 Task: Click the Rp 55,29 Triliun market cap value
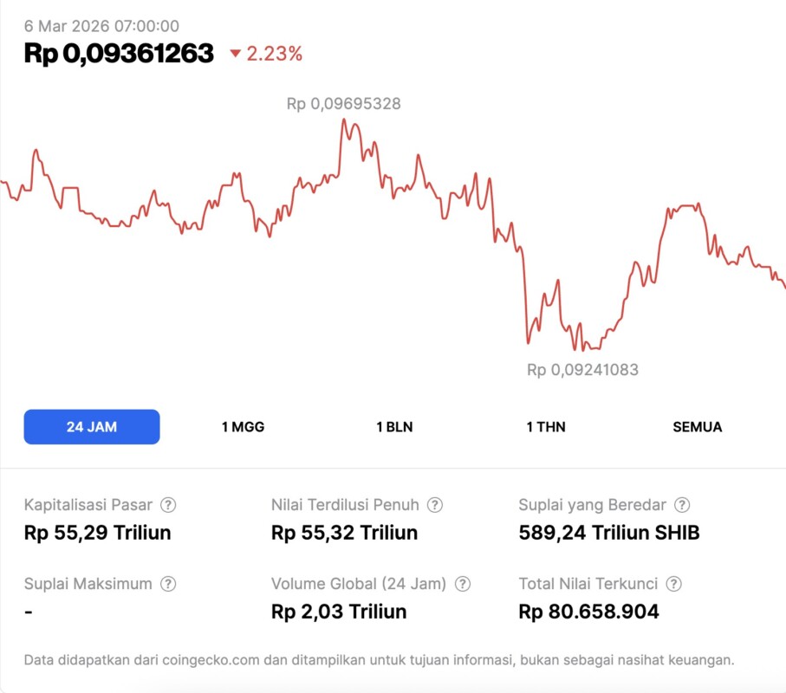click(x=97, y=532)
